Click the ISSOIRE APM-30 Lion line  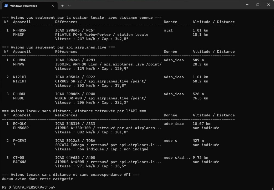[x=108, y=64]
